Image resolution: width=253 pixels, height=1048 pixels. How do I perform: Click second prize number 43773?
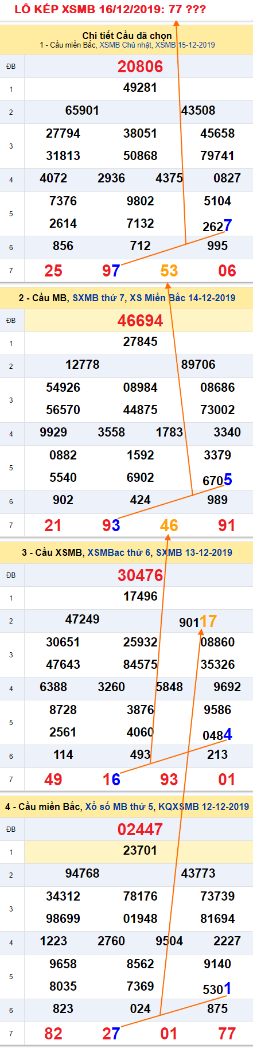click(x=198, y=873)
